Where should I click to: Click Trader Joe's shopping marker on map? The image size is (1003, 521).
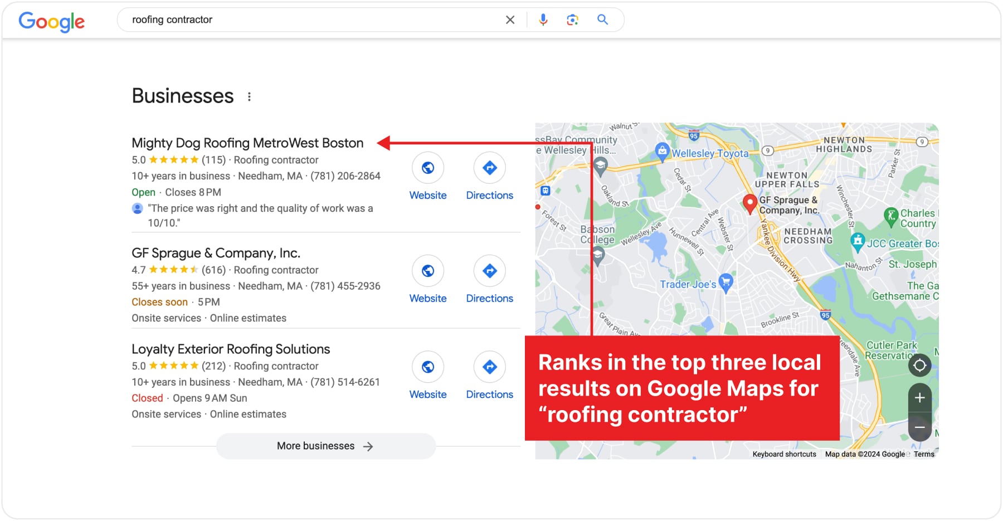point(726,282)
